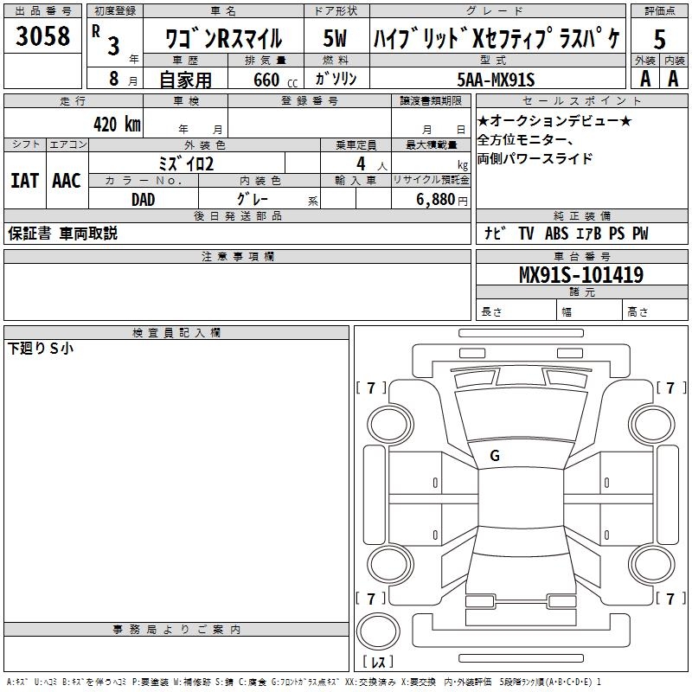Viewport: 692px width, 692px height.
Task: Click the 最大積載量 header
Action: point(431,144)
